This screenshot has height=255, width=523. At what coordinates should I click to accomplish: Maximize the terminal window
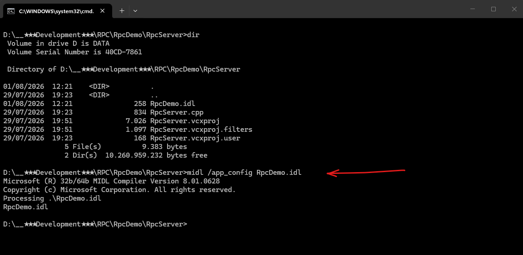pyautogui.click(x=493, y=10)
